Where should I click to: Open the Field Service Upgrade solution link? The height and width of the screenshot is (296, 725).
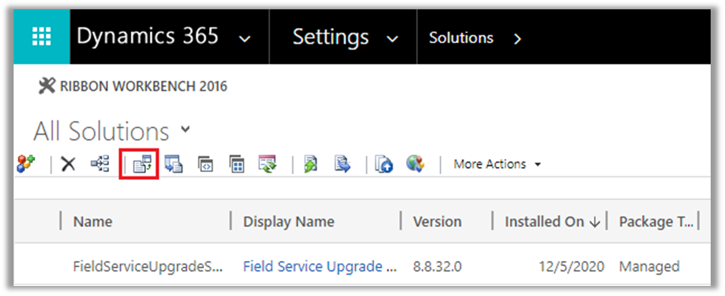click(x=320, y=267)
